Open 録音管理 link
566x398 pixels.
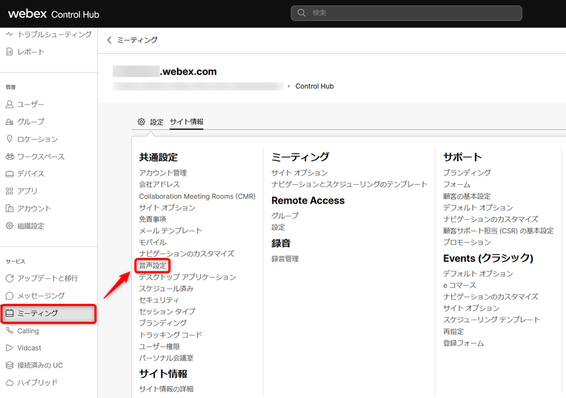[285, 259]
